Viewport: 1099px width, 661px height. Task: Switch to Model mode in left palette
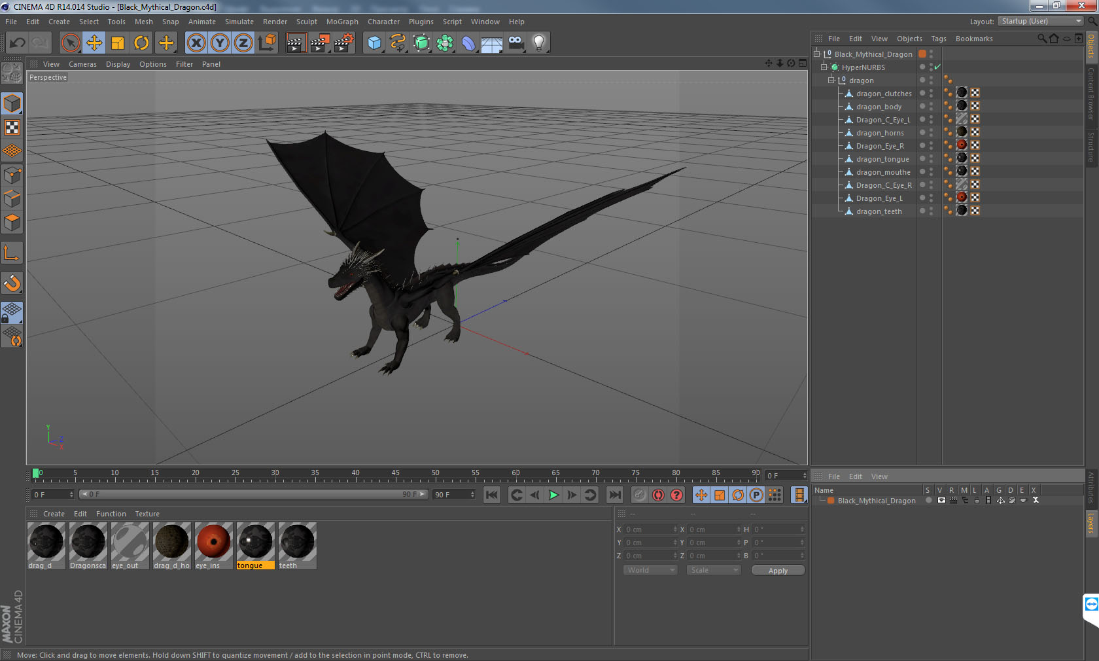pos(12,103)
